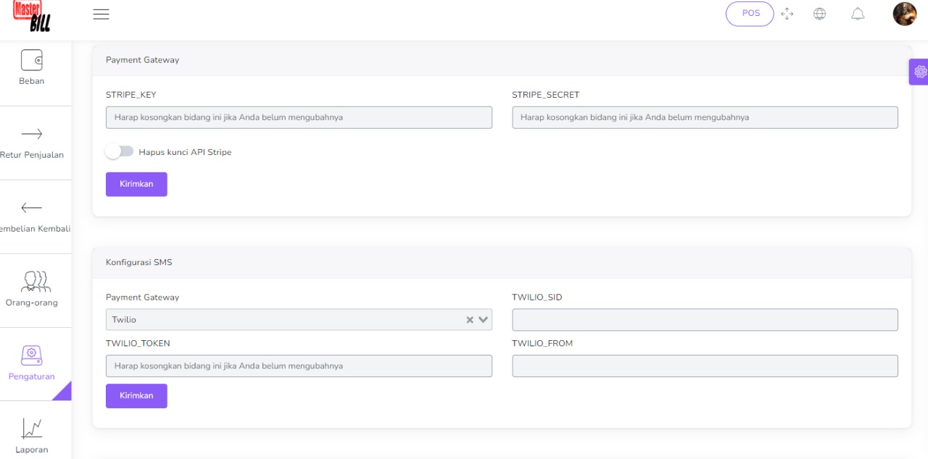Select the Beban sidebar label
Screen dimensions: 928x459
click(x=32, y=81)
